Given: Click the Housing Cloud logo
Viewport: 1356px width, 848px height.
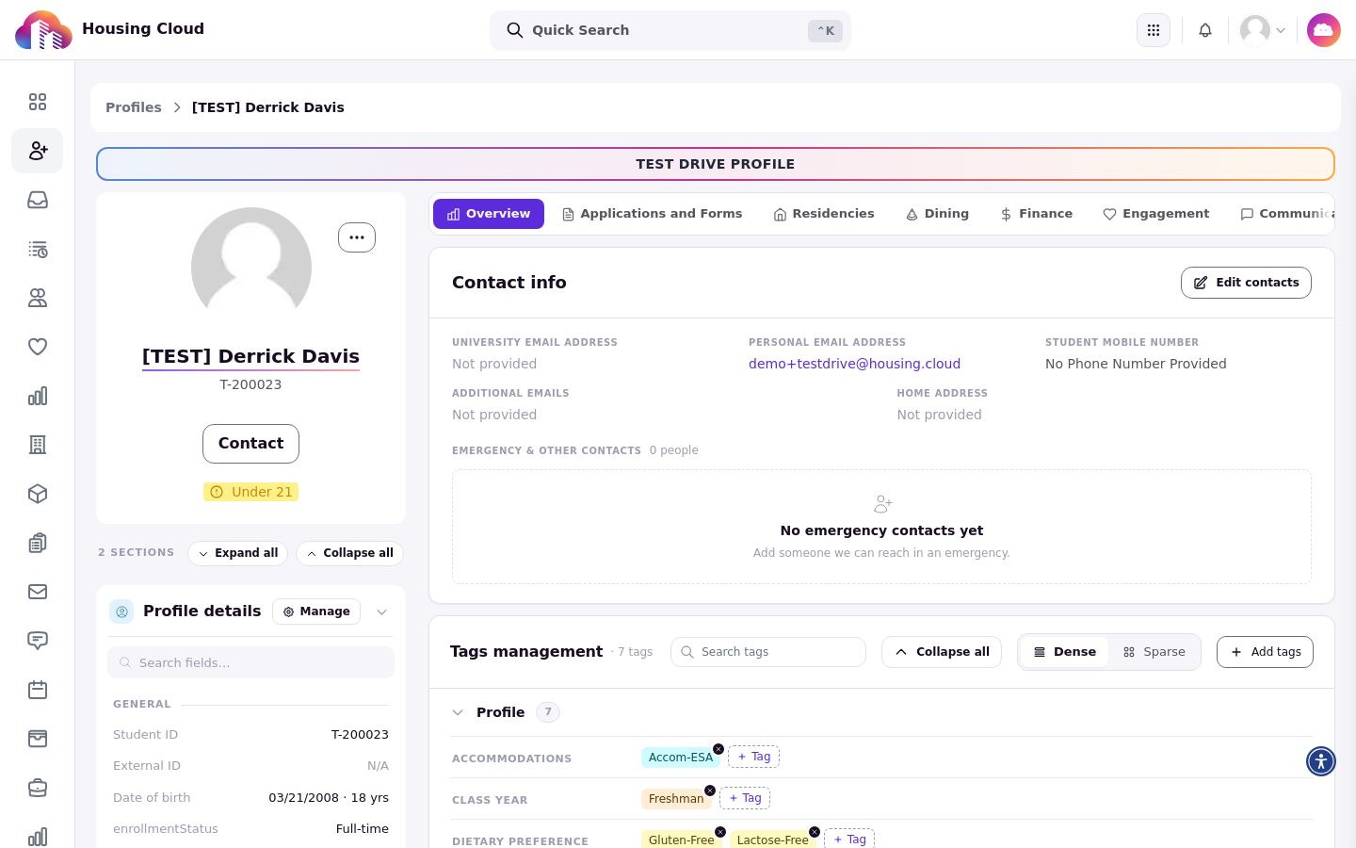Looking at the screenshot, I should coord(43,30).
